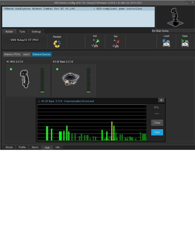Click the joystick preview image at top right
195x229 pixels.
pos(175,17)
